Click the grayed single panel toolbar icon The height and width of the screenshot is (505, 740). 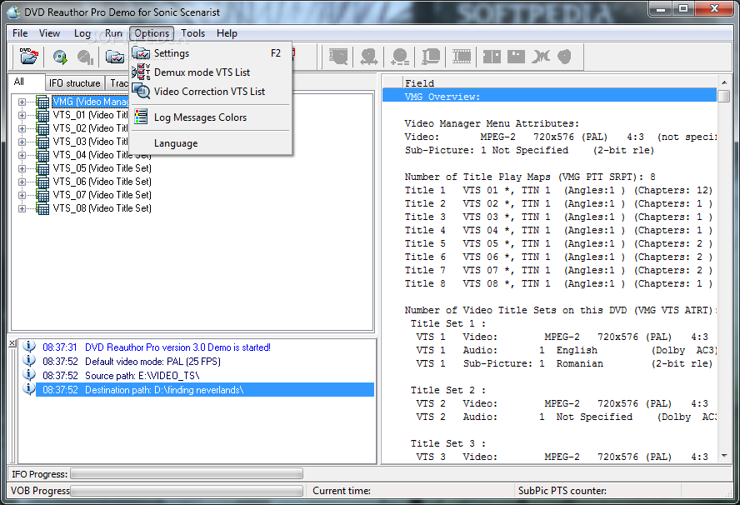(516, 57)
